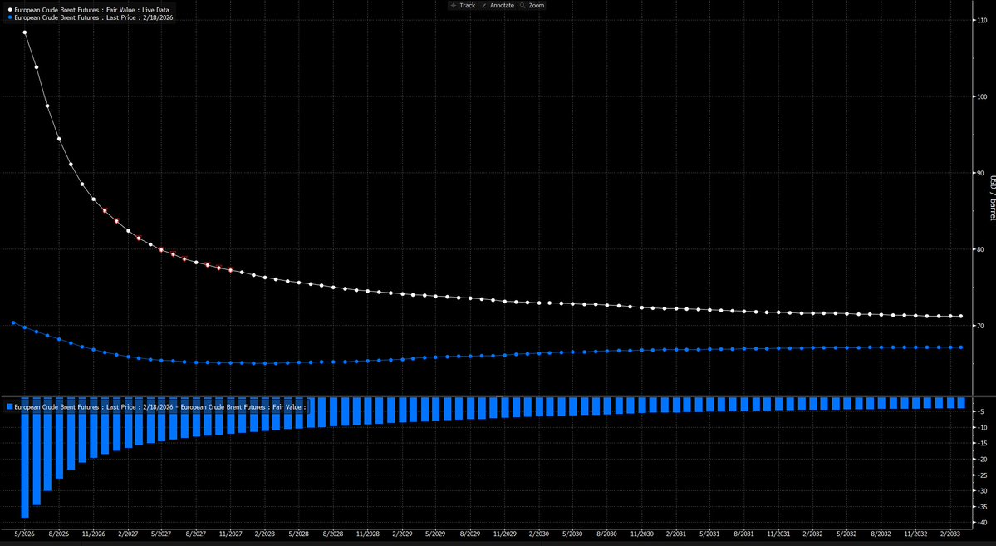
Task: Click the 2/2028 date label
Action: pos(265,535)
